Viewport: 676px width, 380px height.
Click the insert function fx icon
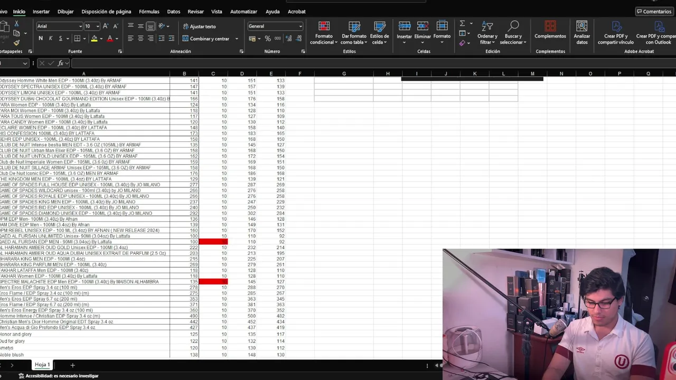61,63
